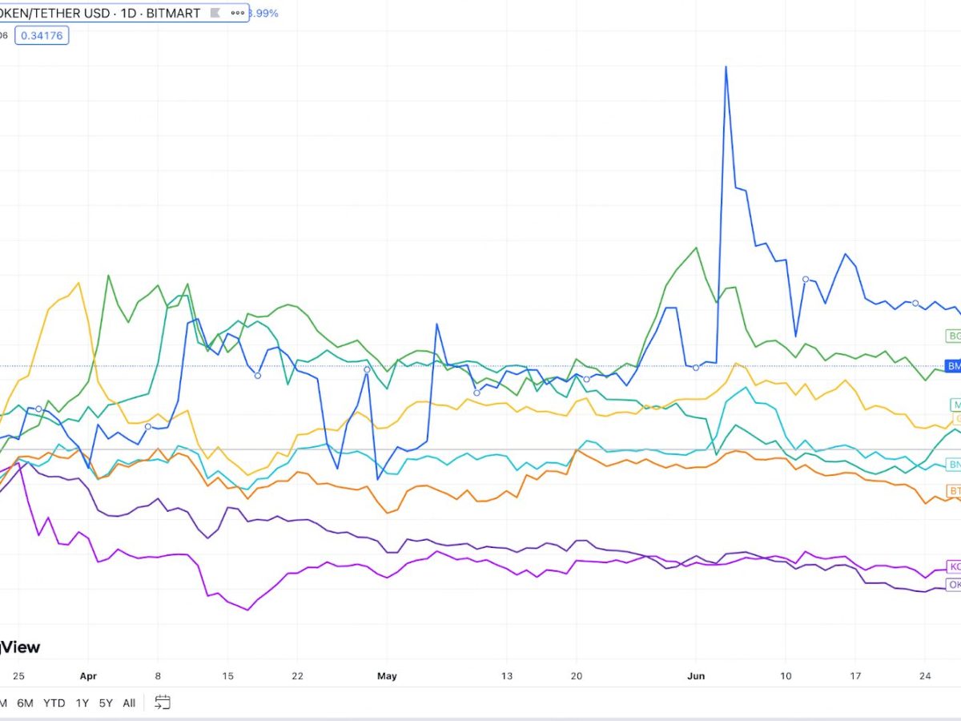
Task: Click the flag icon in symbol title
Action: coord(215,14)
